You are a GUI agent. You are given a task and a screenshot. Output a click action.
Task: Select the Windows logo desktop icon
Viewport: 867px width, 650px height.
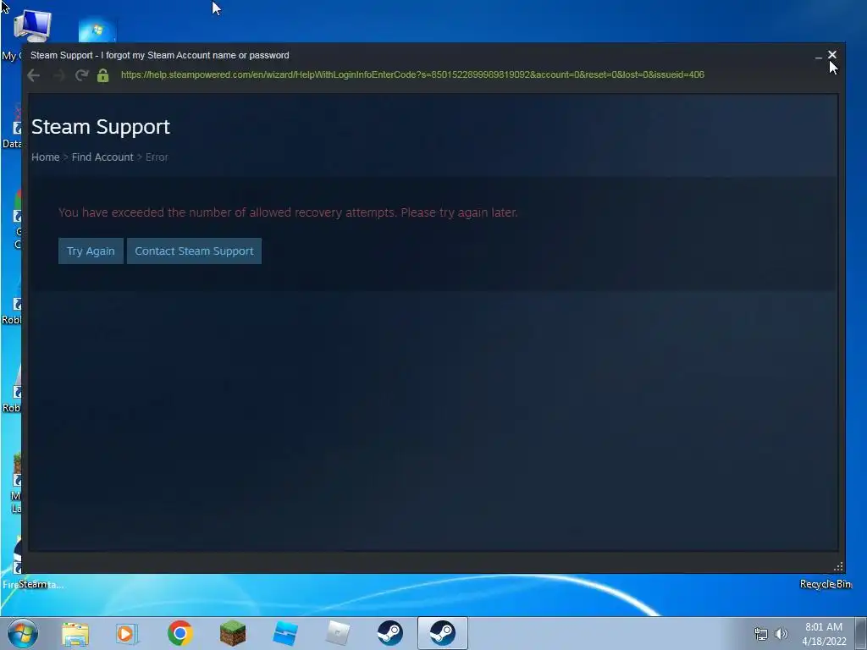click(x=97, y=30)
